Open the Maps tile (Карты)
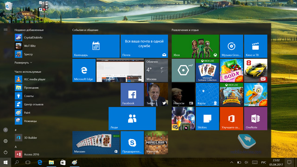 click(207, 95)
